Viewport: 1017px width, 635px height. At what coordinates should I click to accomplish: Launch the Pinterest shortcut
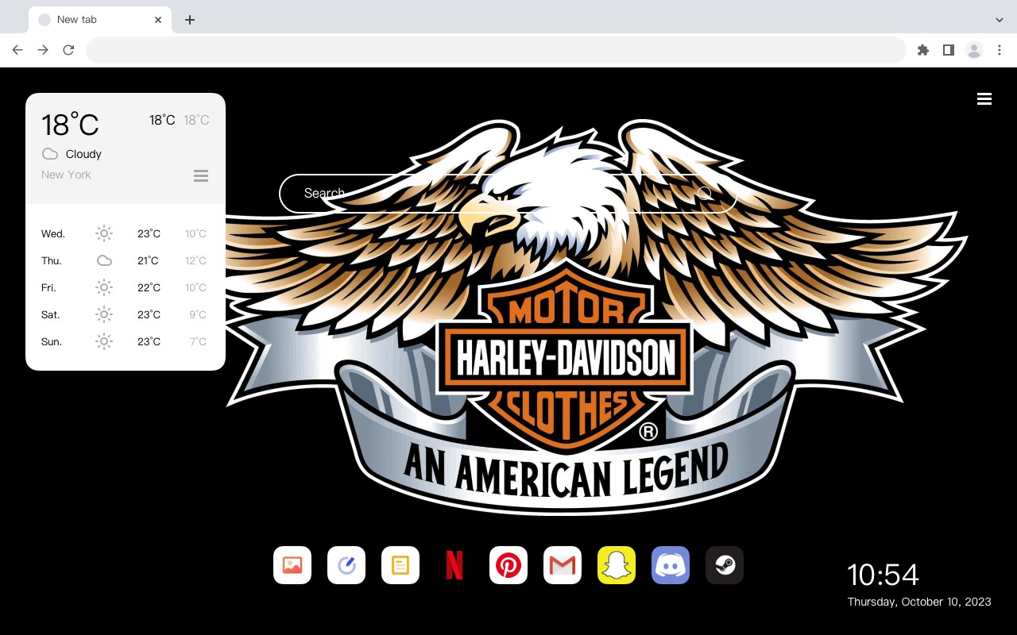(x=508, y=565)
